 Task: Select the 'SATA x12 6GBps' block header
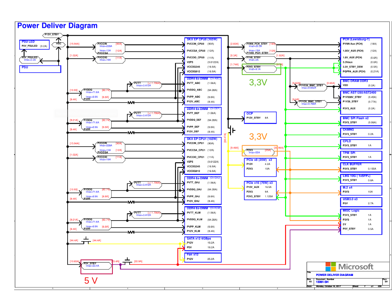pyautogui.click(x=199, y=238)
